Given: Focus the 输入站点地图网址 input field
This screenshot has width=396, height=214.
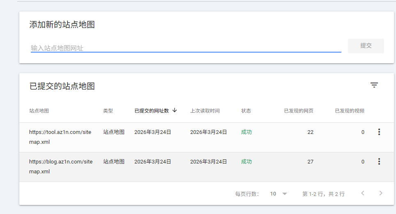Looking at the screenshot, I should pyautogui.click(x=186, y=48).
